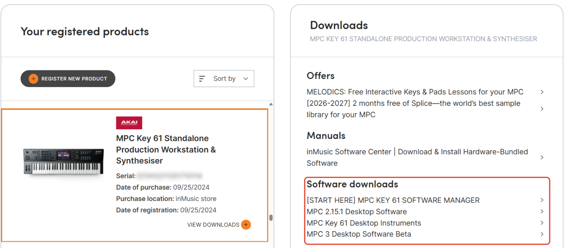
Task: Select MPC 2.15.1 Desktop Software download
Action: pyautogui.click(x=357, y=212)
